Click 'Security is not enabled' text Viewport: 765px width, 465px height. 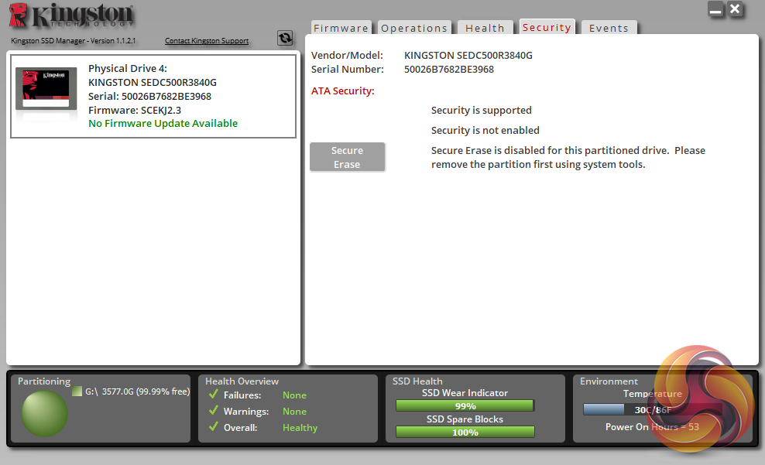[485, 130]
